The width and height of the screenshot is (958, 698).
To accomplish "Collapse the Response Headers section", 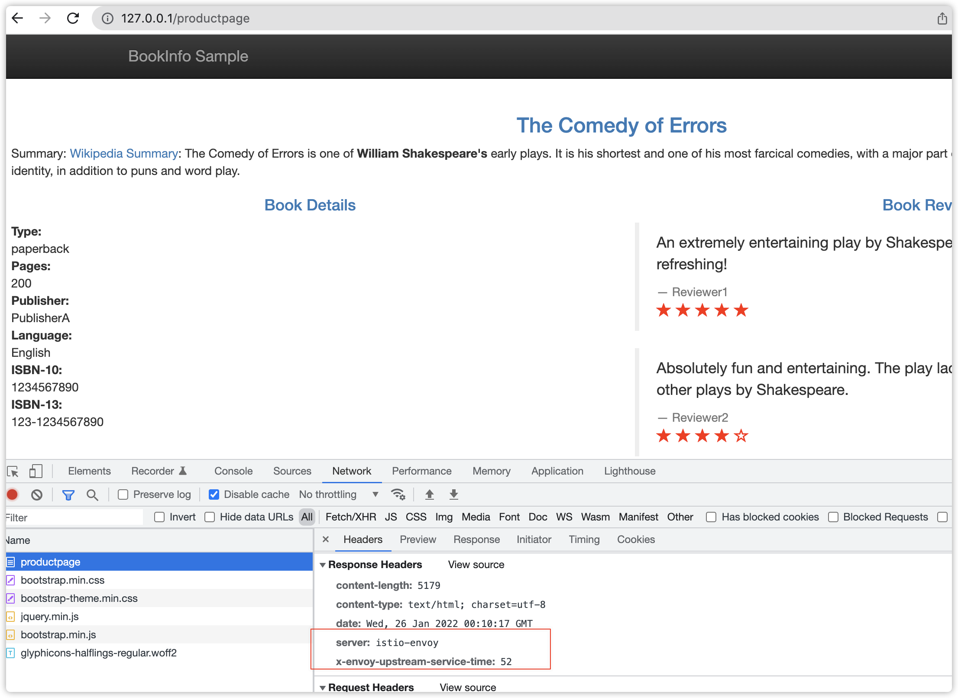I will (x=323, y=565).
